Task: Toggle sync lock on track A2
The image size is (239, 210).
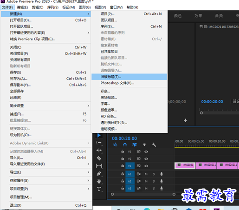Action: 138,181
